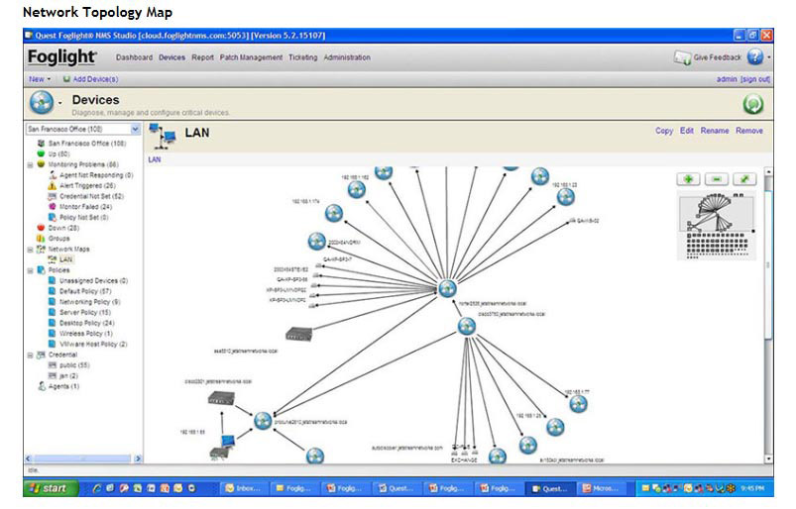Open the Report menu
The width and height of the screenshot is (796, 509).
[202, 57]
